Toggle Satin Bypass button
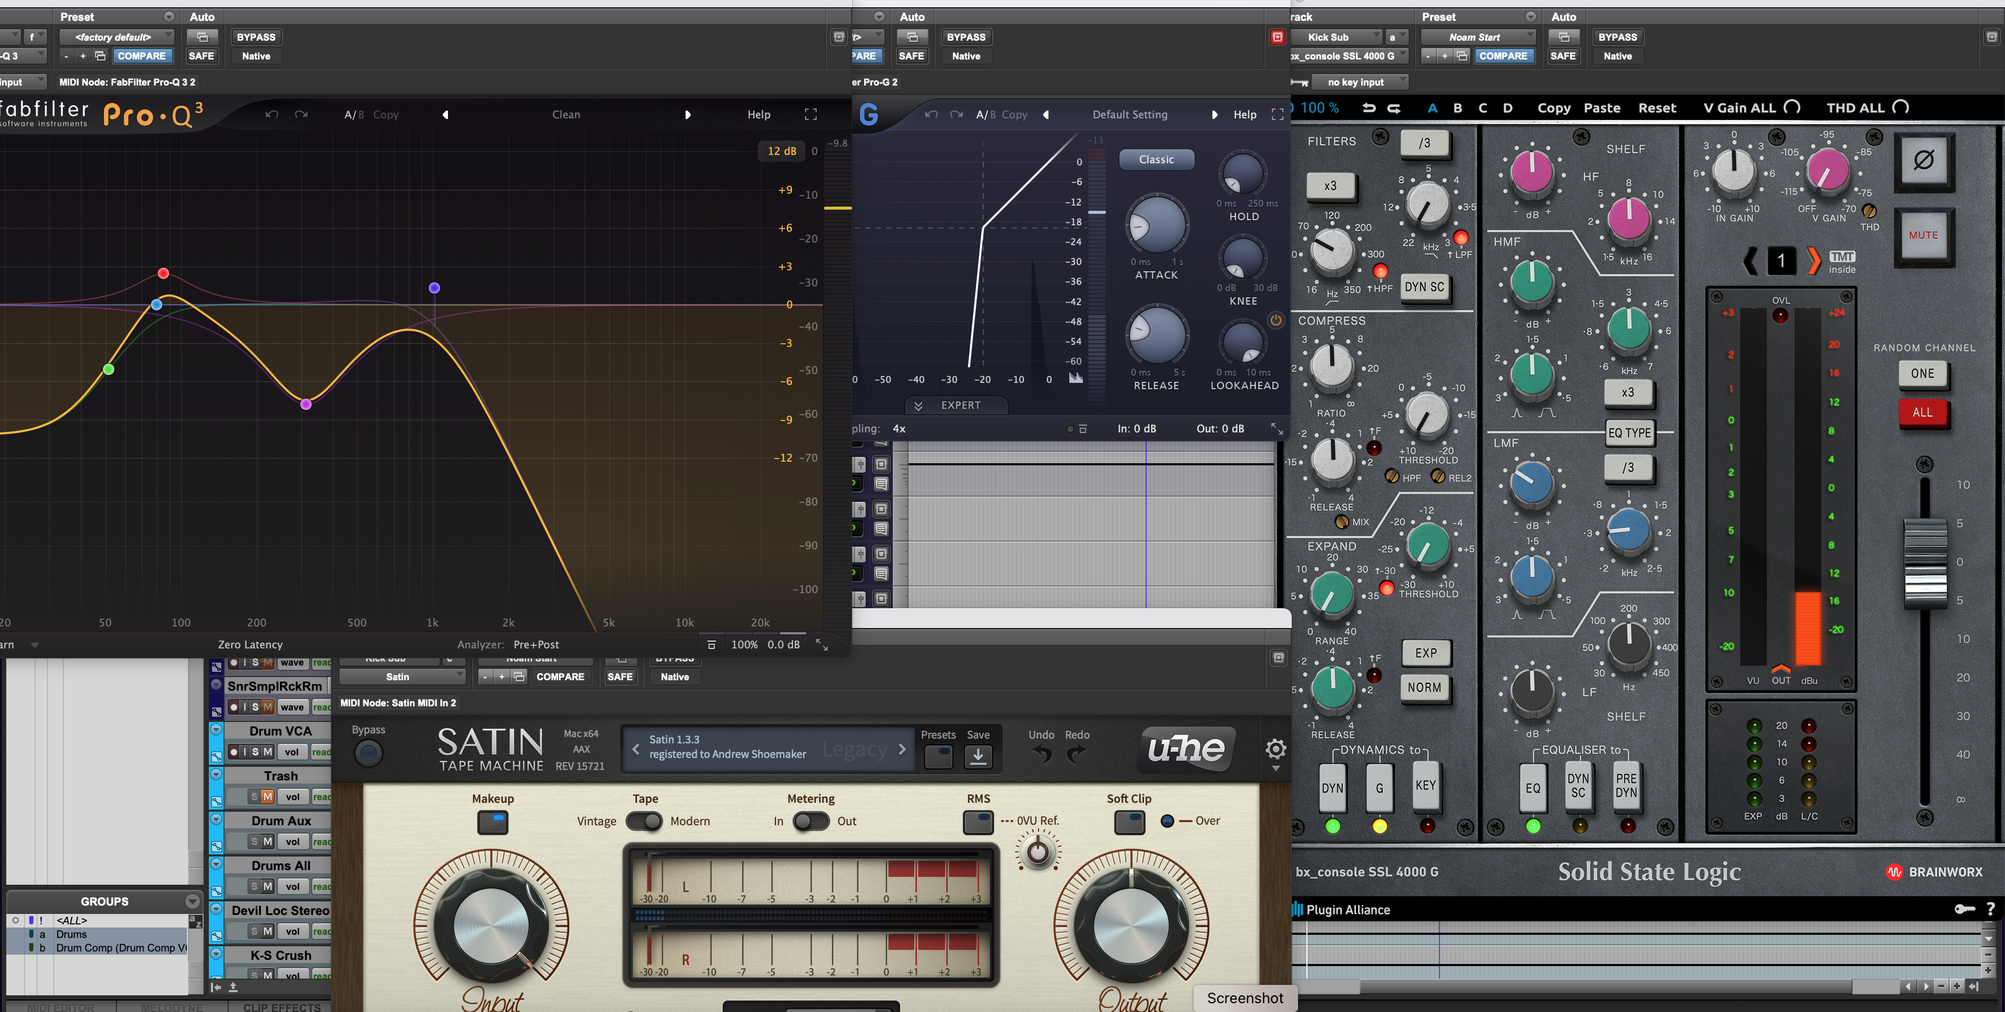Viewport: 2005px width, 1012px height. [368, 753]
